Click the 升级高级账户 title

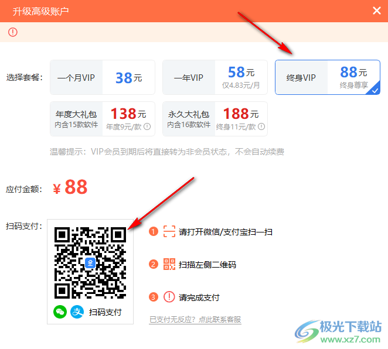point(40,11)
